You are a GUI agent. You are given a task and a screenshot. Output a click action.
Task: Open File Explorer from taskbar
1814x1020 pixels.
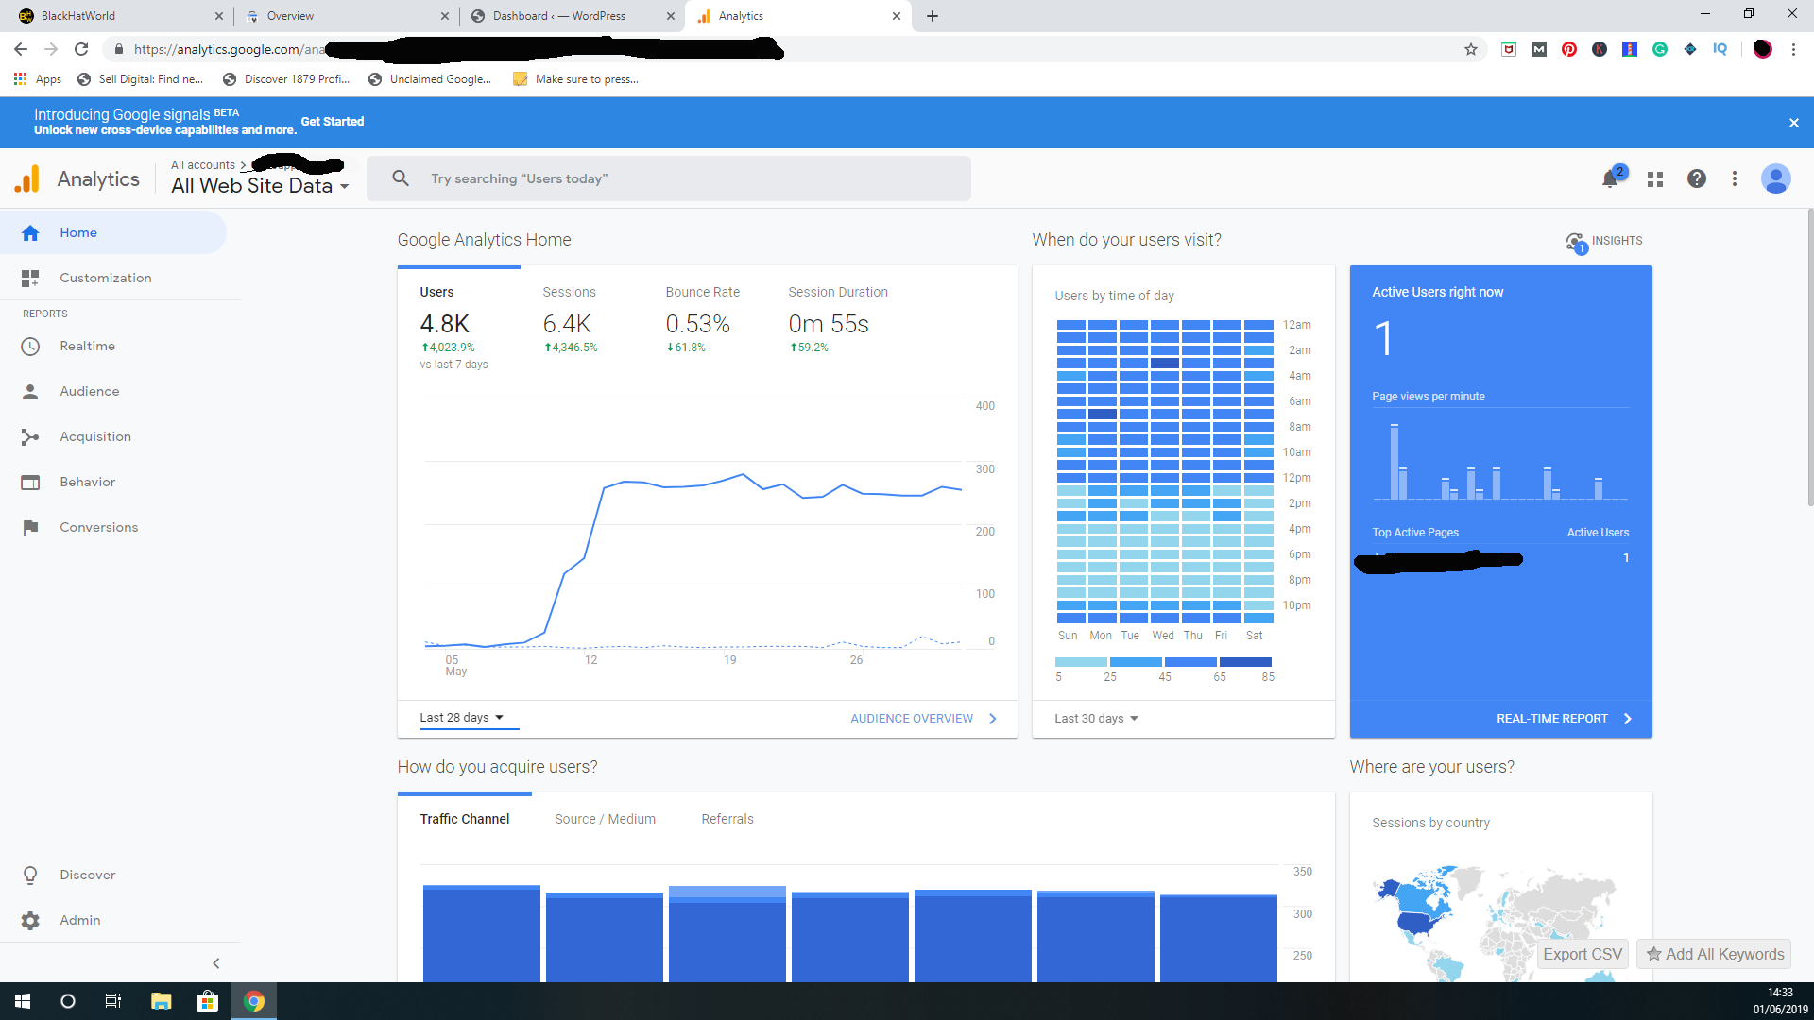click(161, 1001)
